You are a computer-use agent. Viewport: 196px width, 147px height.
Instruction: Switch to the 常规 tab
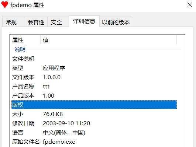13,22
